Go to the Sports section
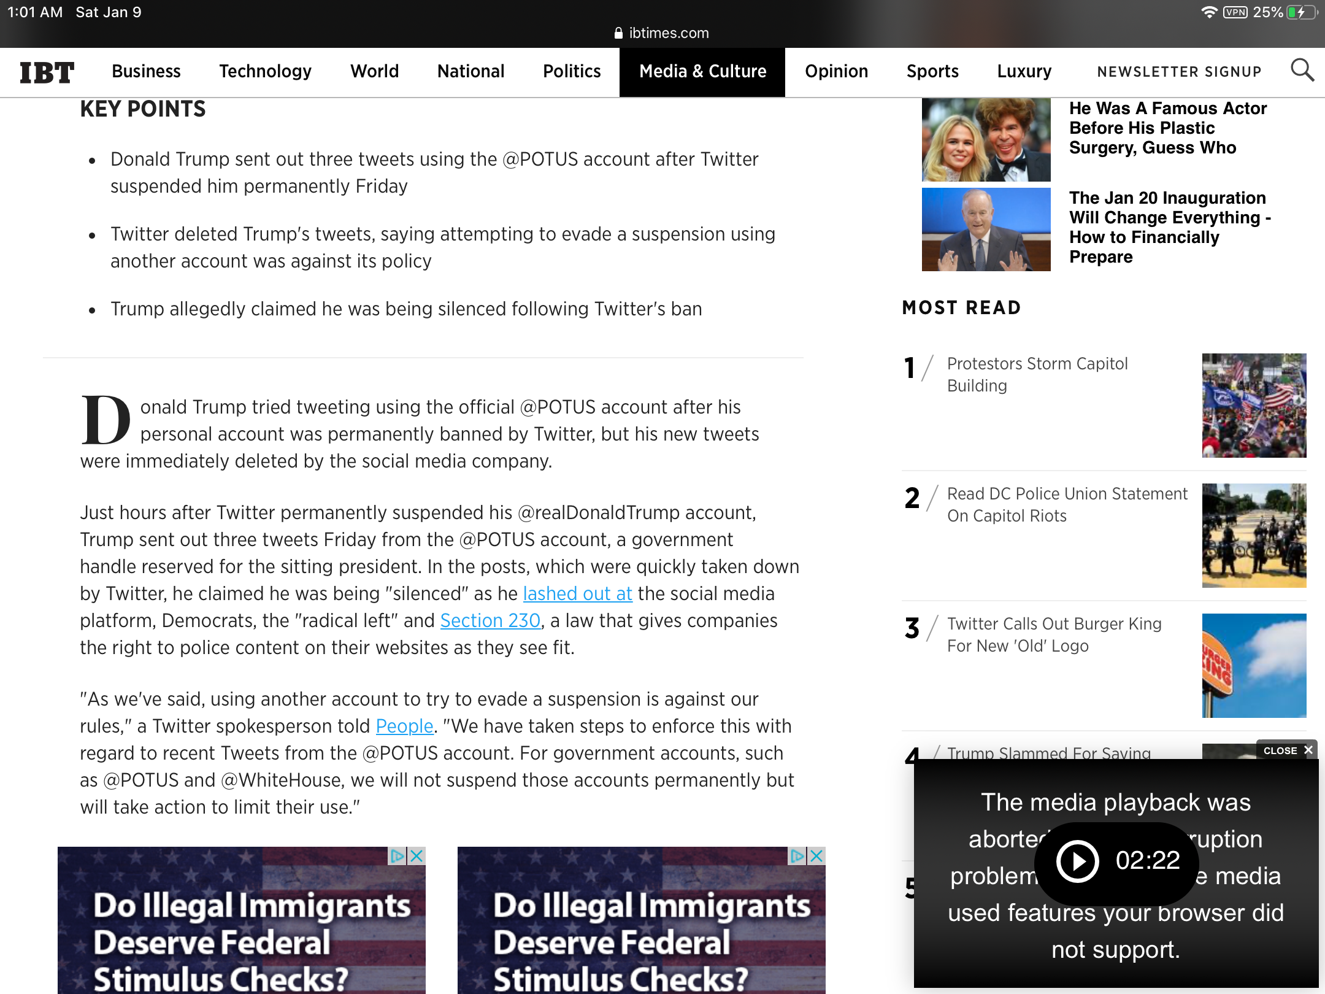 pos(932,71)
